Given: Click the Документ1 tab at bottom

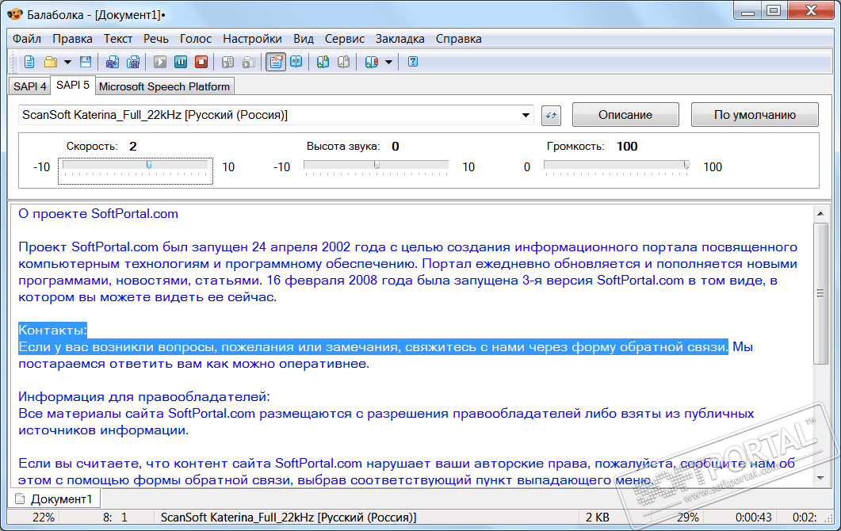Looking at the screenshot, I should tap(54, 499).
